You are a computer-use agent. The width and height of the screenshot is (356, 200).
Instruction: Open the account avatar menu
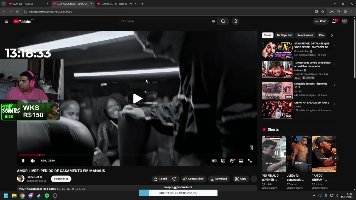coord(345,21)
